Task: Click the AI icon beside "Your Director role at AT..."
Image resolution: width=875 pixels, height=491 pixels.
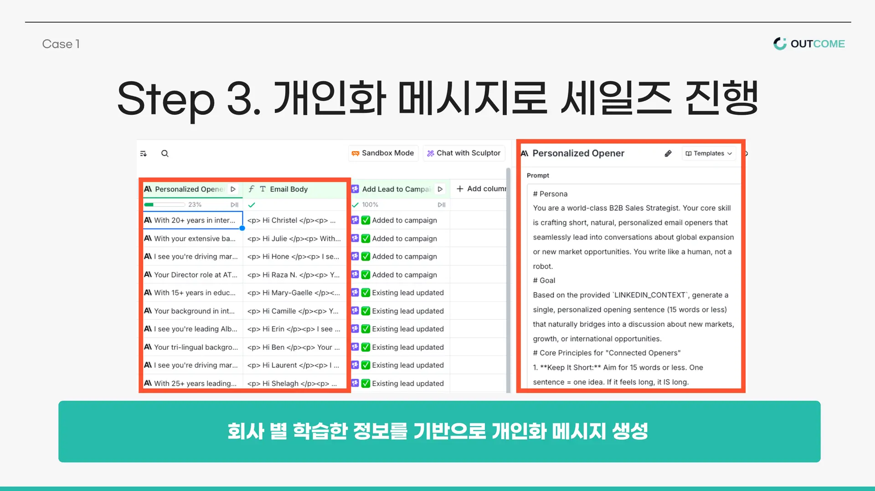Action: [148, 275]
